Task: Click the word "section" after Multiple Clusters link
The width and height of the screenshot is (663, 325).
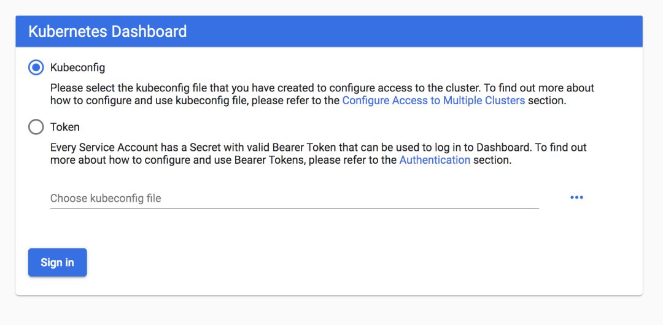Action: [x=546, y=101]
